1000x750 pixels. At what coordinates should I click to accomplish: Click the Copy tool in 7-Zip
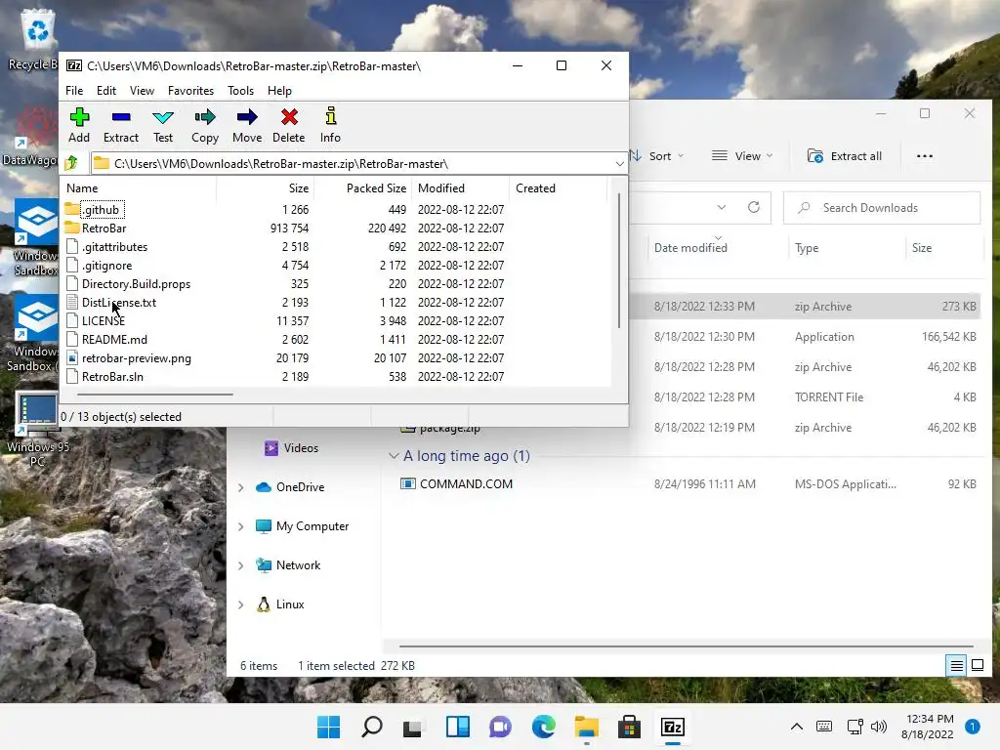point(205,125)
